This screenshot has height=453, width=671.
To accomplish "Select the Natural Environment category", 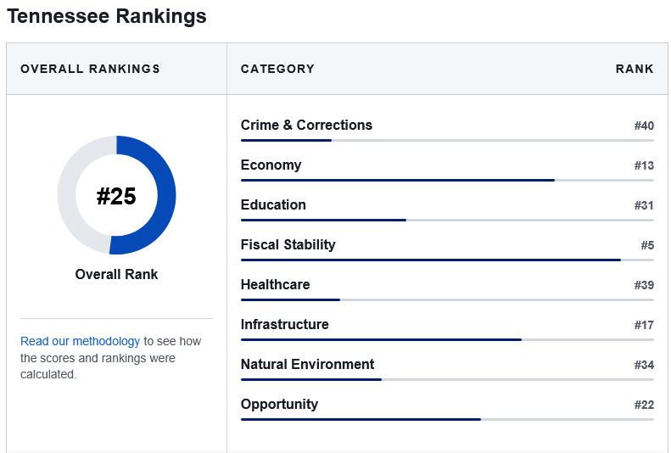I will pos(307,364).
